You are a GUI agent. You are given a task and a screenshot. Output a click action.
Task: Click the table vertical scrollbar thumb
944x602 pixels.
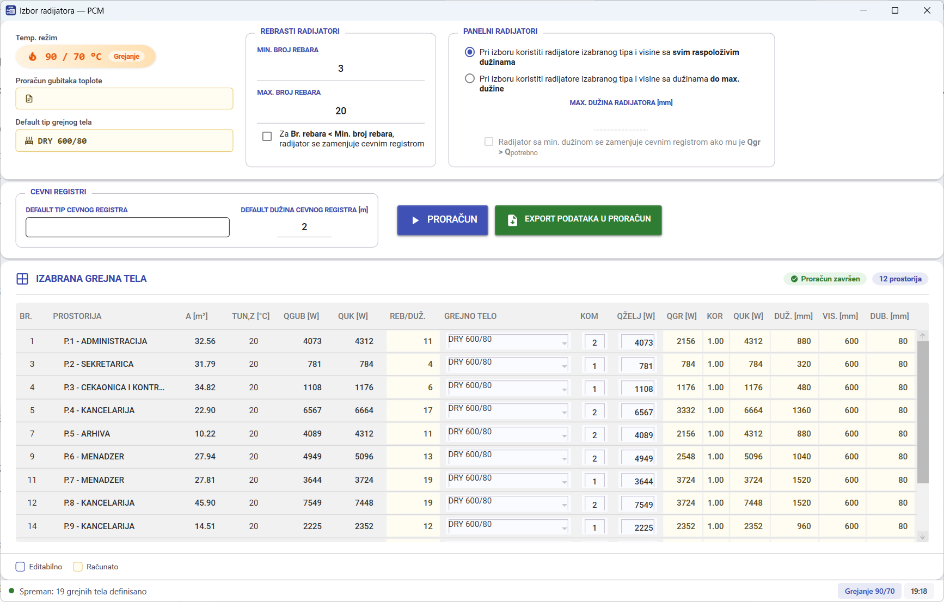[922, 412]
